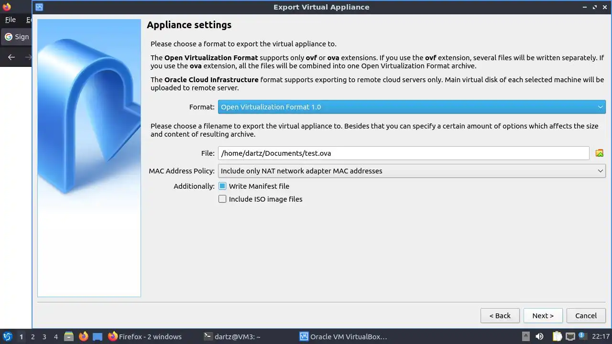Click the Format label
This screenshot has width=612, height=344.
(202, 107)
